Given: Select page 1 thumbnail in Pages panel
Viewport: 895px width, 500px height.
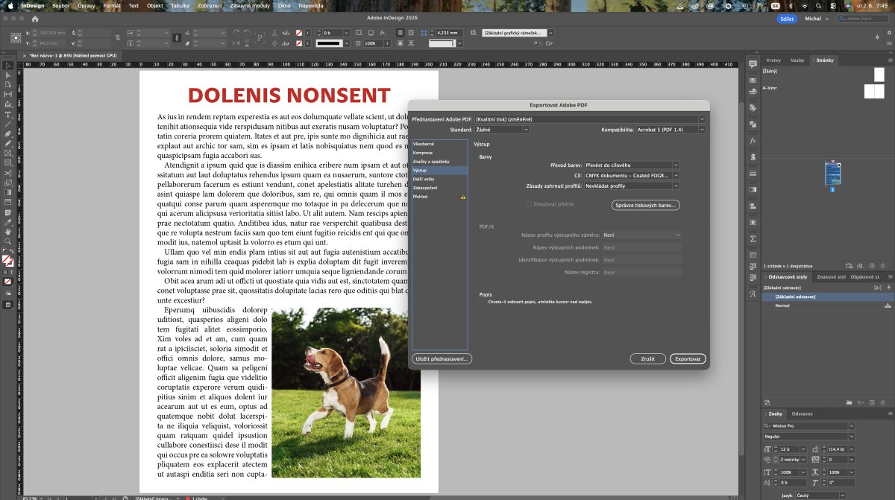Looking at the screenshot, I should tap(832, 174).
